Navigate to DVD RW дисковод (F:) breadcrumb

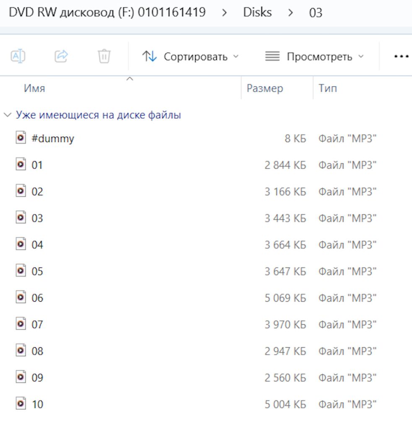(107, 12)
